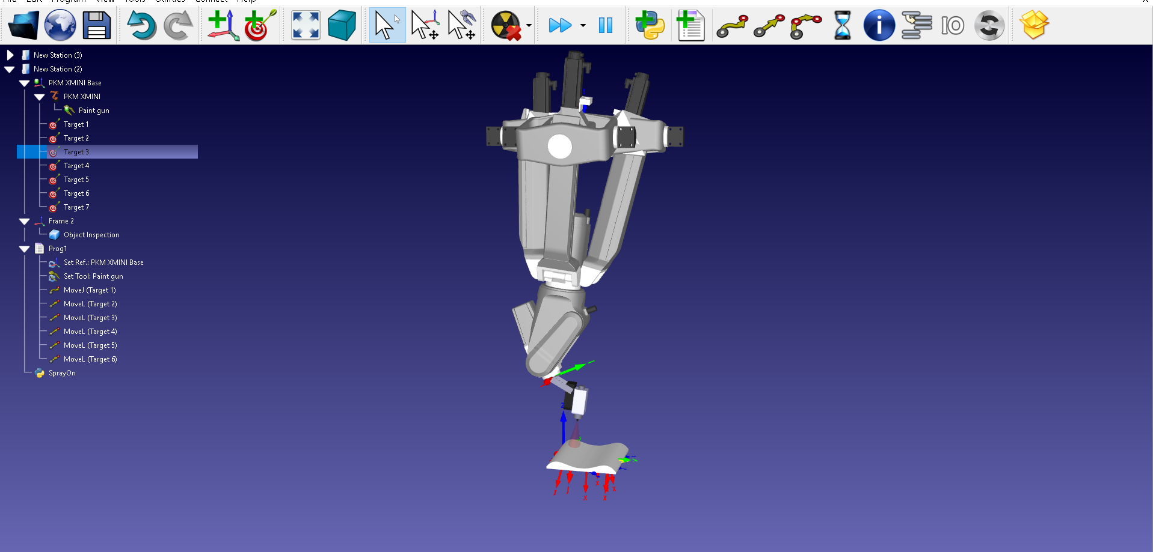
Task: Expand the New Station (3) tree node
Action: coord(10,55)
